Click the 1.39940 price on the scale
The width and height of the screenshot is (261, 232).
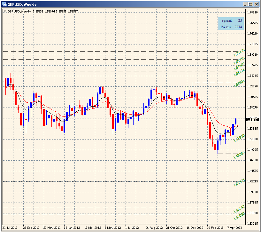(x=252, y=192)
